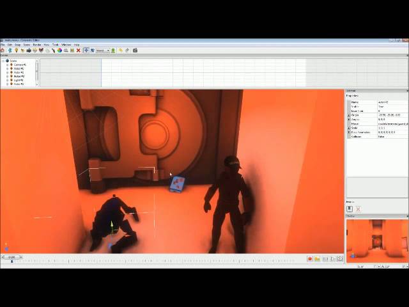Image resolution: width=409 pixels, height=307 pixels.
Task: Click the first icon under the Insert label
Action: click(x=350, y=209)
